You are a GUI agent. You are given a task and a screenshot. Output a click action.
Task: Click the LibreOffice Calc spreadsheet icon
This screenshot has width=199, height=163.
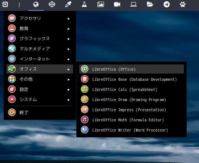pyautogui.click(x=85, y=89)
